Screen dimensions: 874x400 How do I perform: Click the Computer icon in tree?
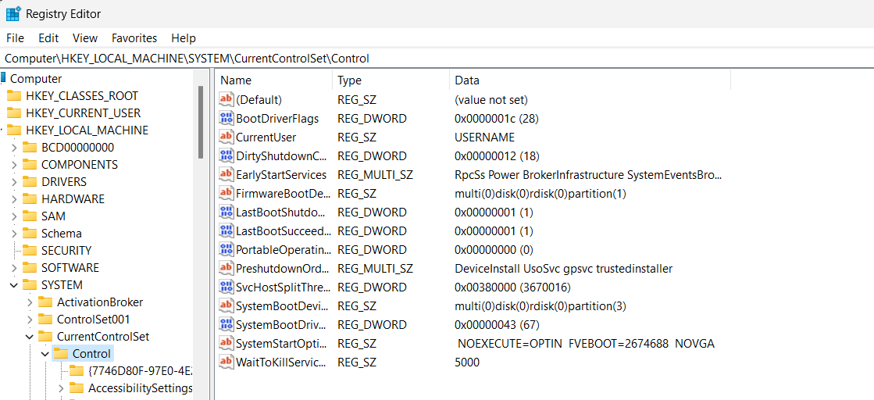pos(3,78)
